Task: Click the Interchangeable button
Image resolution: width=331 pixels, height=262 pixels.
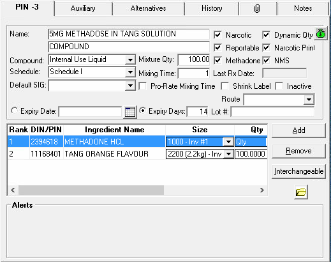Action: [298, 171]
